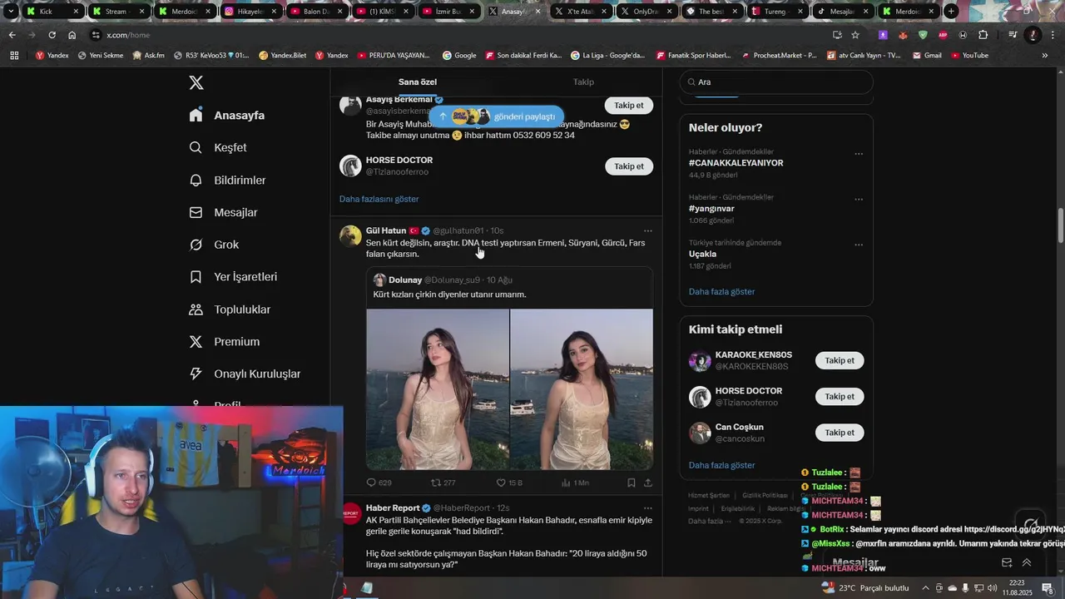Open #yangınvar trend
The image size is (1065, 599).
(x=711, y=209)
